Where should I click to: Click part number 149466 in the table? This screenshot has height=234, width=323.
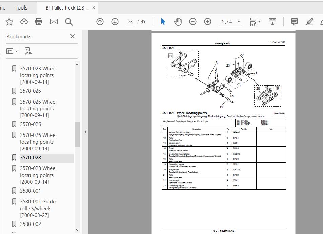click(x=236, y=132)
